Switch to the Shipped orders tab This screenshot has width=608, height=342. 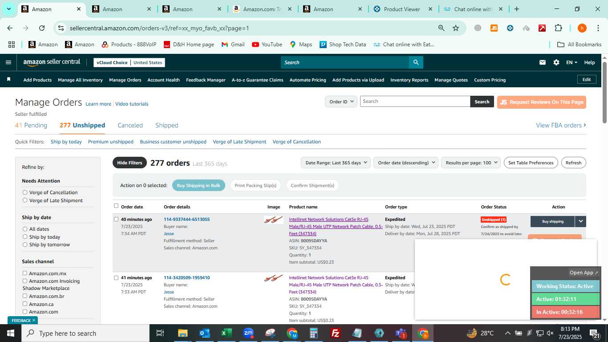tap(167, 125)
